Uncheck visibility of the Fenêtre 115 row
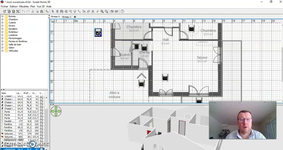This screenshot has width=283, height=150. [42, 124]
